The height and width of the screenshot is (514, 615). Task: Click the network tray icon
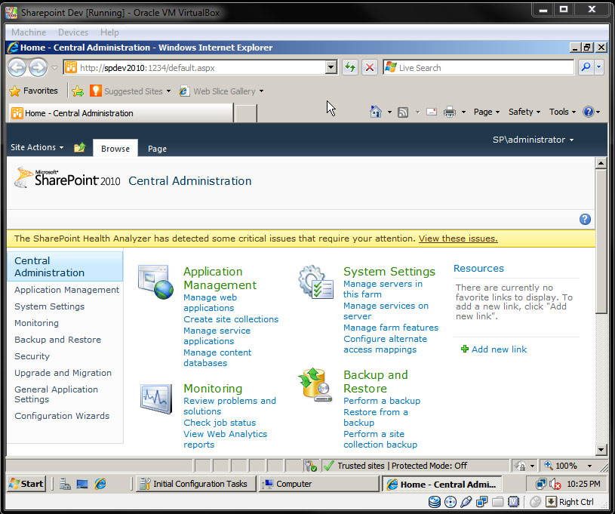pos(541,484)
